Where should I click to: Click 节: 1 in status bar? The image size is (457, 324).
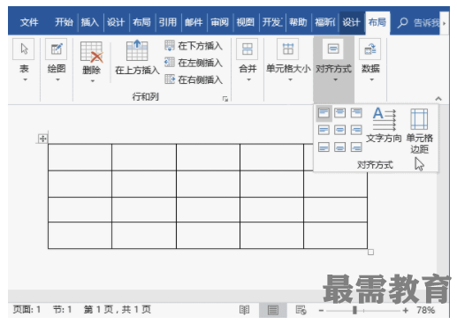63,310
